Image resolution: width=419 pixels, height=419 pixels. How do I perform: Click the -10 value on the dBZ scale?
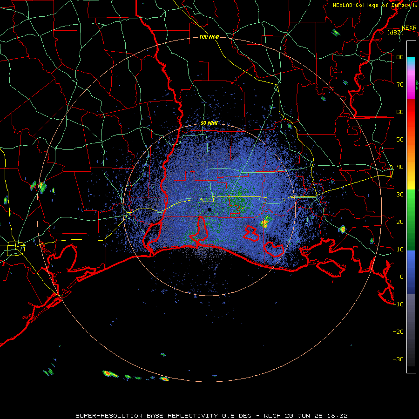tap(398, 304)
